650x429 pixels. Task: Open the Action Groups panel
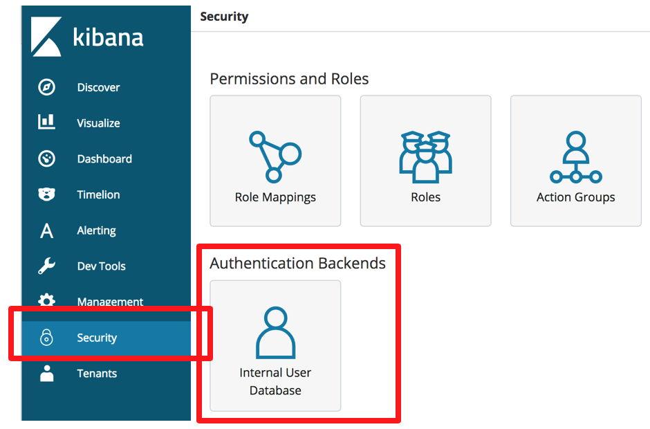tap(575, 161)
